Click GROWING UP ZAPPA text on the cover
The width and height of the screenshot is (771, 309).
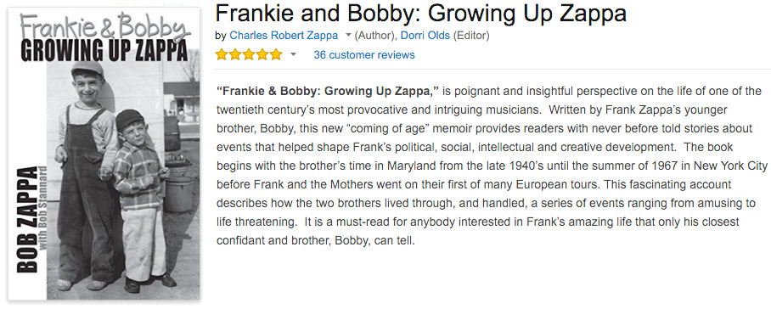[104, 52]
